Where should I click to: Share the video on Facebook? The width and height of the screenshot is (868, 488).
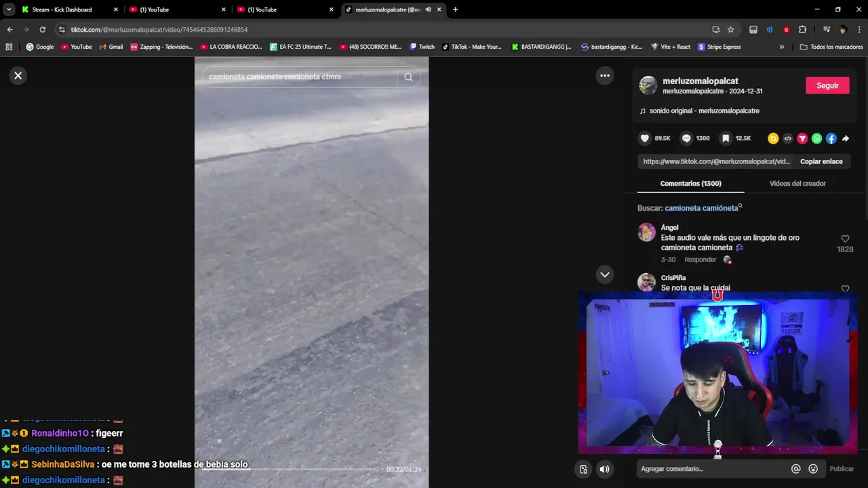(831, 138)
